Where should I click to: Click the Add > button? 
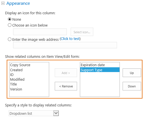pos(66,73)
